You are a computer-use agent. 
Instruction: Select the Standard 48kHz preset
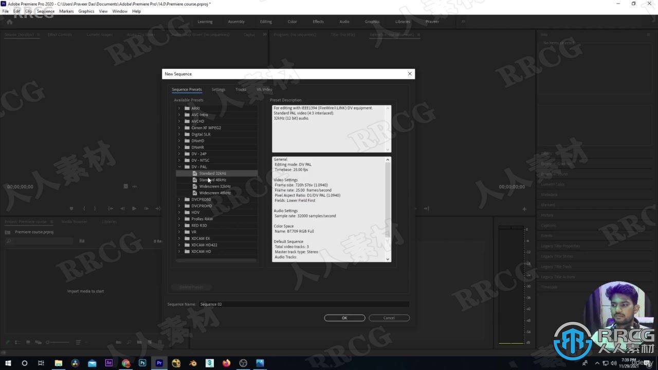[x=213, y=180]
